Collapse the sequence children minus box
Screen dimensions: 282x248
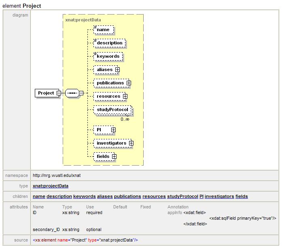click(81, 93)
